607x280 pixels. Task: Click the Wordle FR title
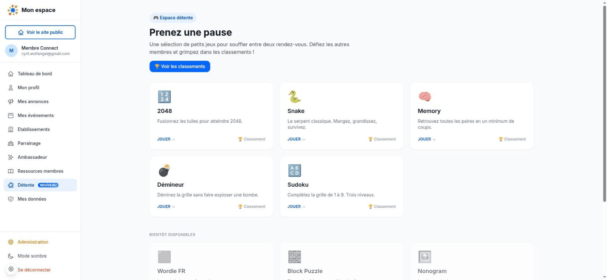tap(171, 271)
